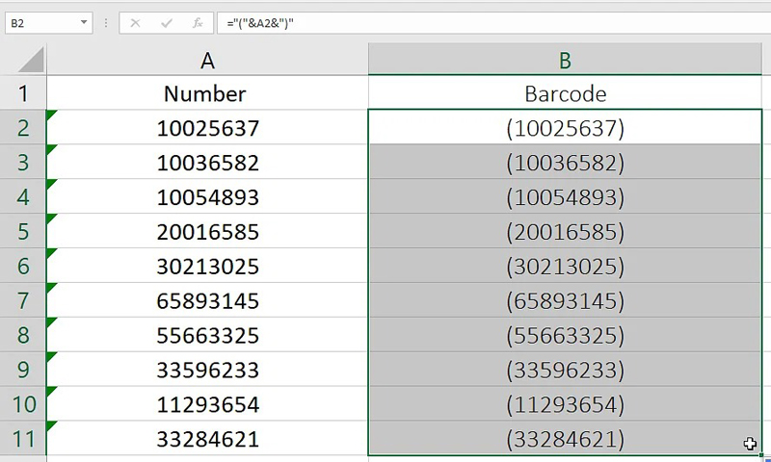Select cell containing 20016585 in column A

[x=207, y=232]
